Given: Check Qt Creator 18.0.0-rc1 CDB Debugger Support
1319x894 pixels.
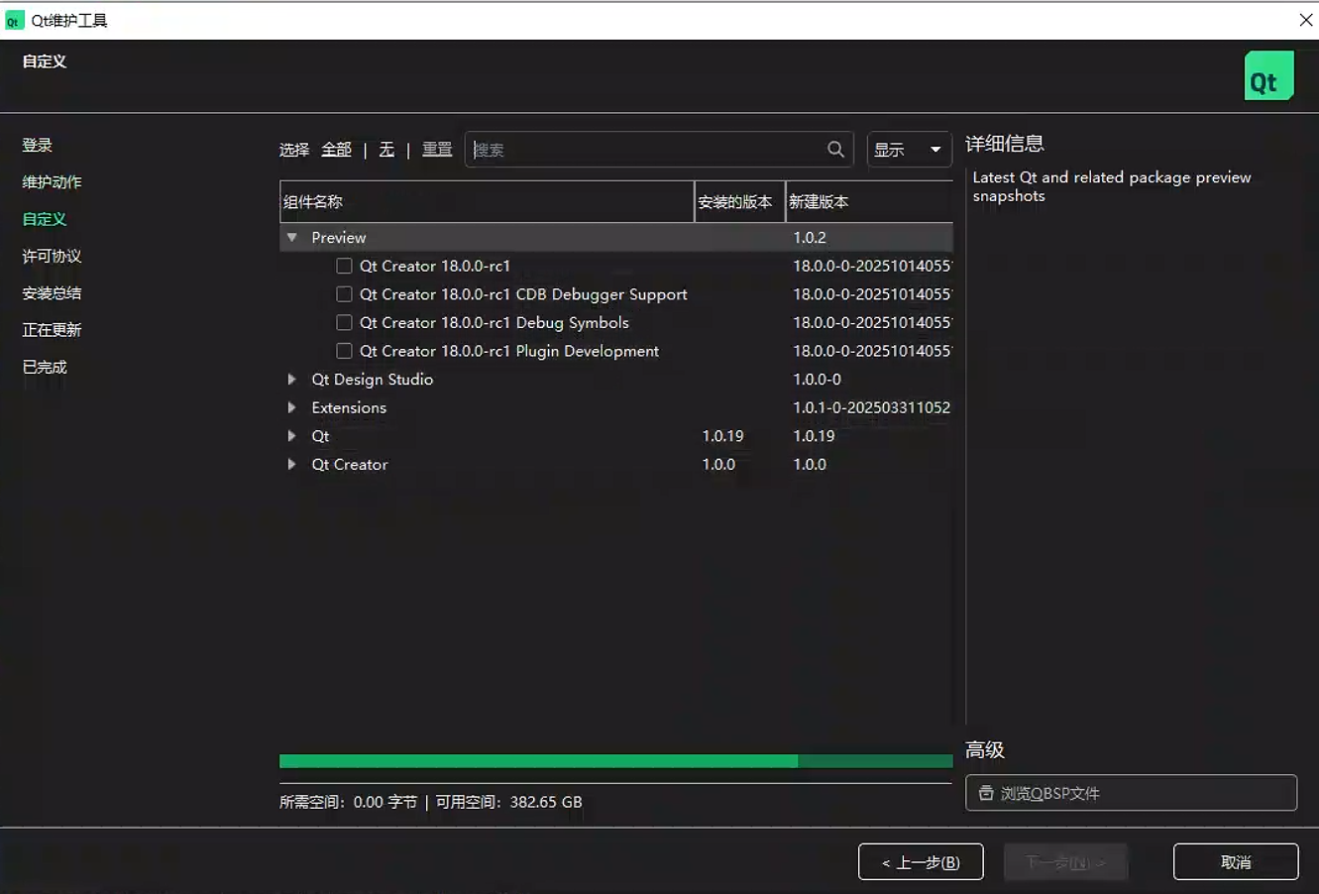Looking at the screenshot, I should (344, 294).
